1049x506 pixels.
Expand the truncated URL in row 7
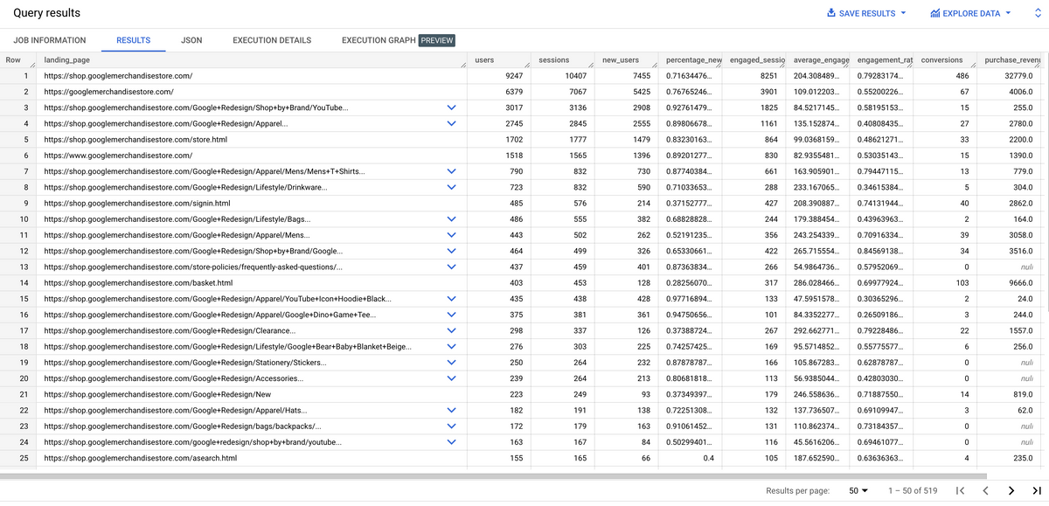tap(452, 170)
